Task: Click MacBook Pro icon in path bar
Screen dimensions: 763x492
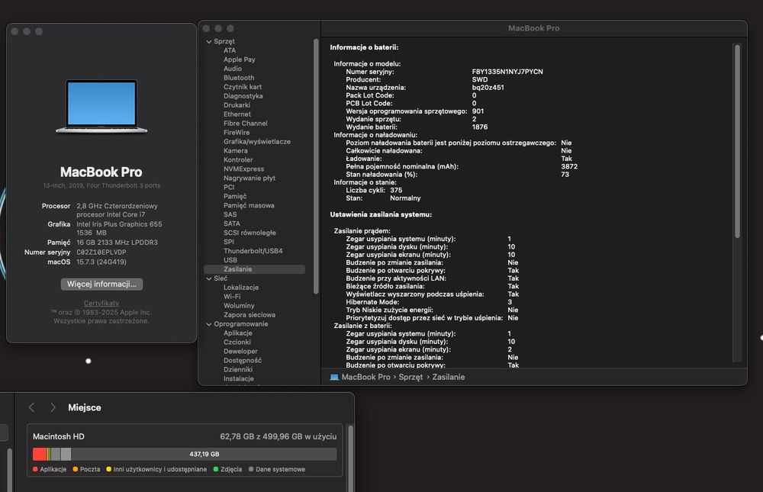Action: [x=334, y=377]
